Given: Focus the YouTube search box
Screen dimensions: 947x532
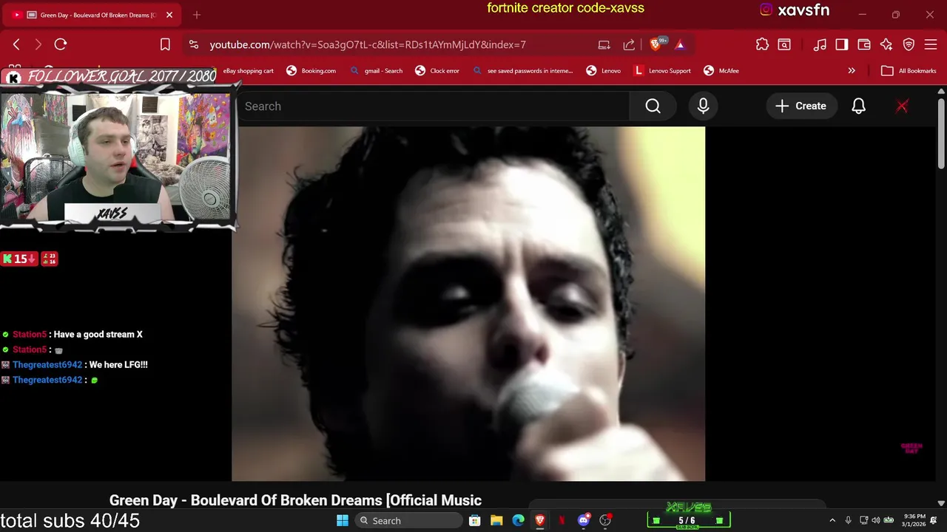Looking at the screenshot, I should pos(433,106).
